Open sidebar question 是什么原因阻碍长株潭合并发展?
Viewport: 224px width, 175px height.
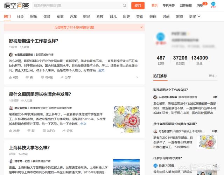tap(175, 124)
